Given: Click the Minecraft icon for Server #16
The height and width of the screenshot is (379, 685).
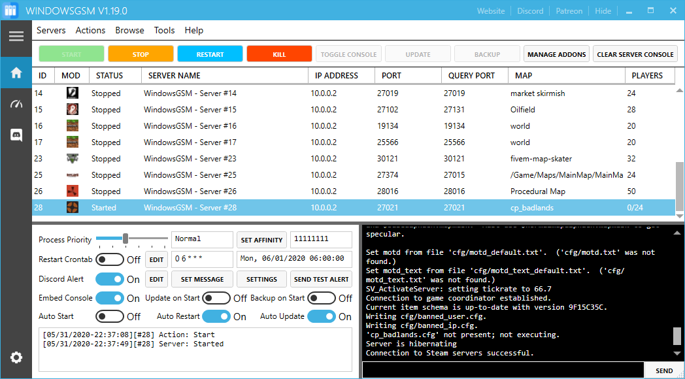Looking at the screenshot, I should tap(72, 125).
